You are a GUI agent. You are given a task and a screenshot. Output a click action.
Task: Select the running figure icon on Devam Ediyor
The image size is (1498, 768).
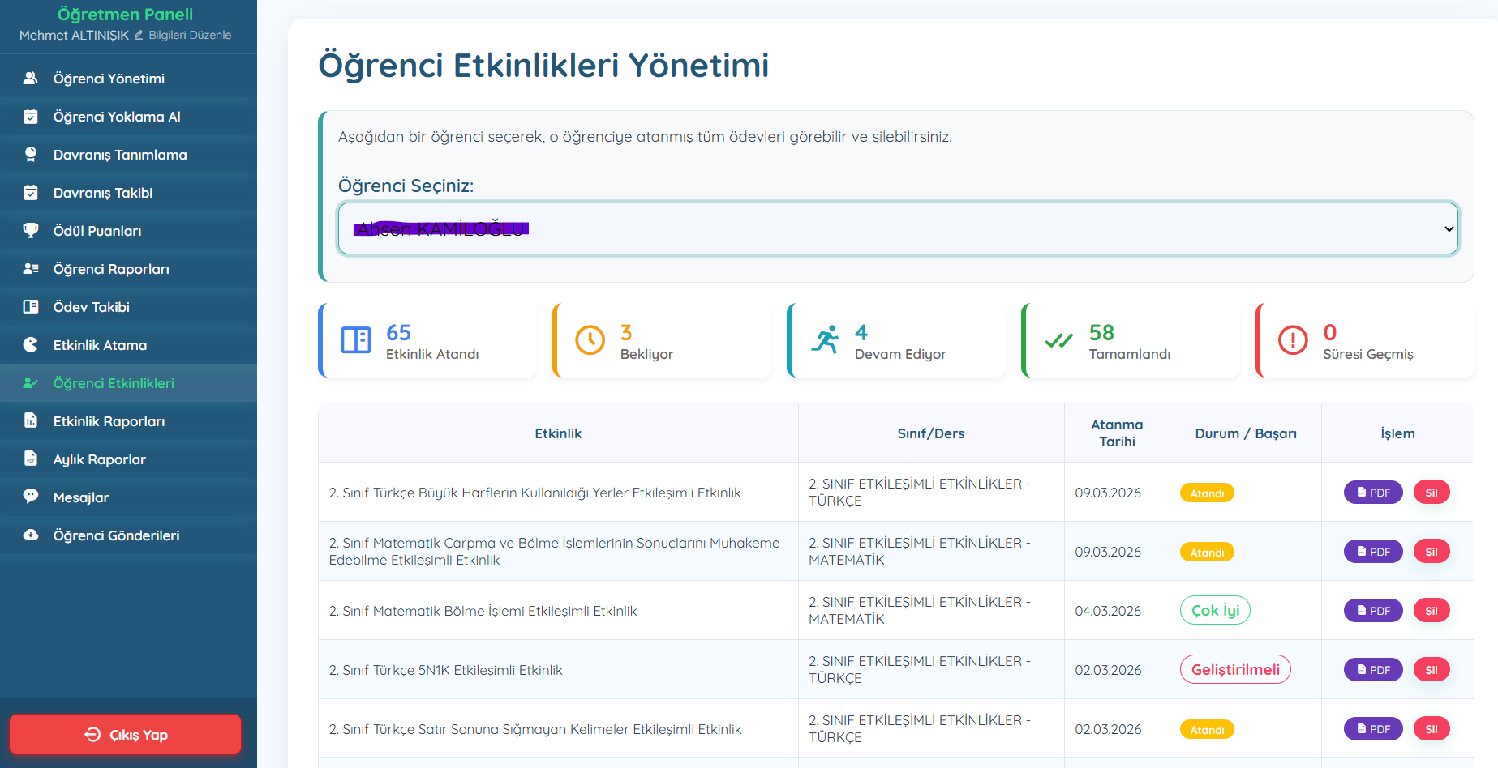(826, 340)
